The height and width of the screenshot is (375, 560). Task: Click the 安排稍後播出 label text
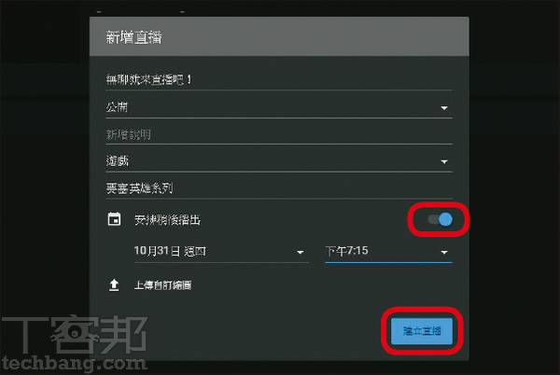(167, 220)
